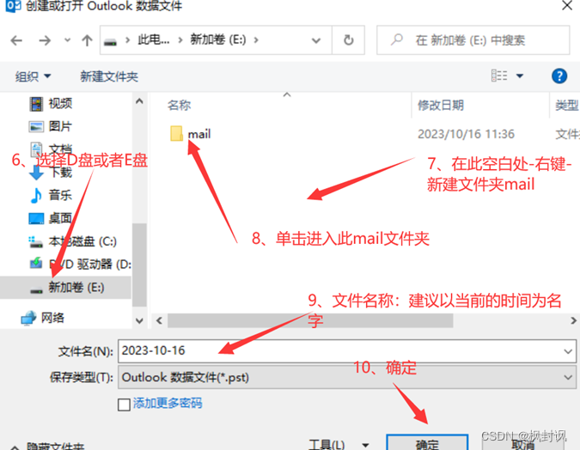Select 此电... breadcrumb in address bar
The height and width of the screenshot is (450, 580).
154,40
